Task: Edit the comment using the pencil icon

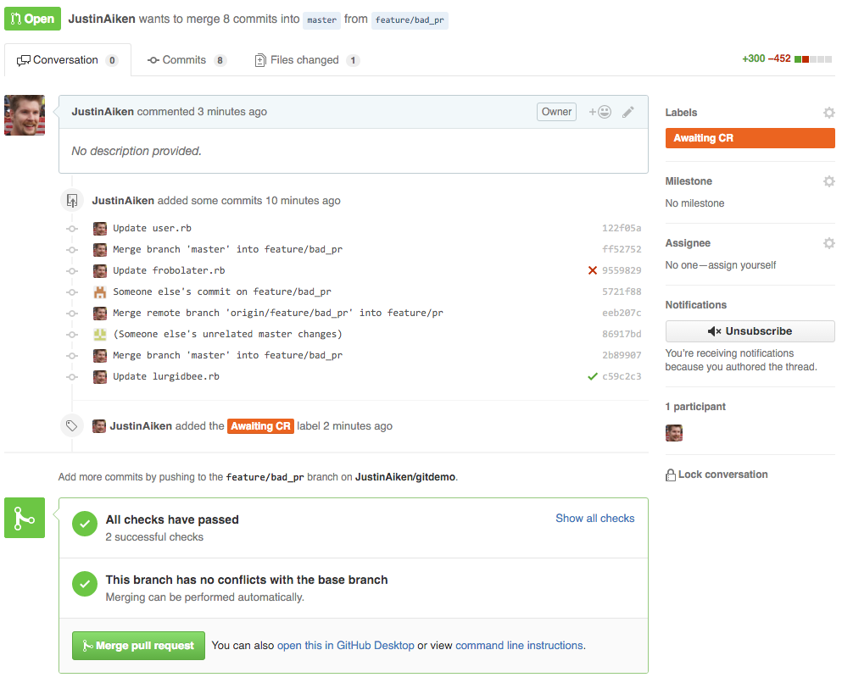Action: click(627, 112)
